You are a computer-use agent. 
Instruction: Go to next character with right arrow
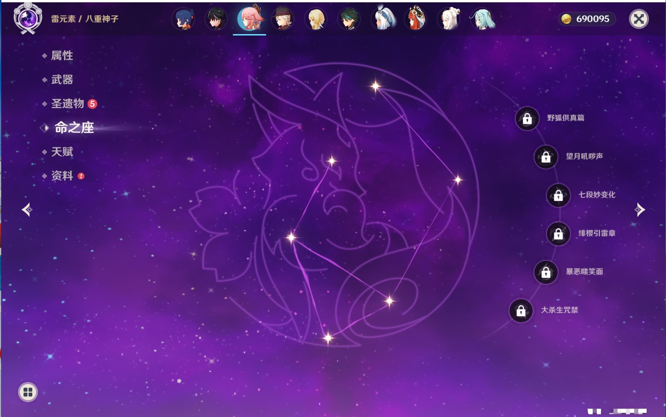pos(639,210)
